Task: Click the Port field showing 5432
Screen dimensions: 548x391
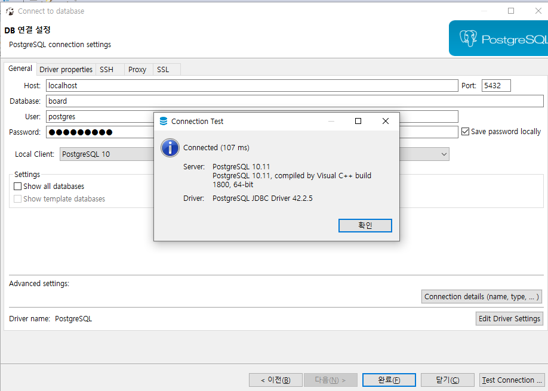Action: [496, 86]
